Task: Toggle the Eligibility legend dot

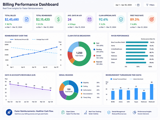Action: pos(81,83)
